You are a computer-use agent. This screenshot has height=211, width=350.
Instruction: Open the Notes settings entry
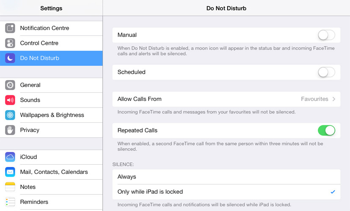click(x=51, y=187)
